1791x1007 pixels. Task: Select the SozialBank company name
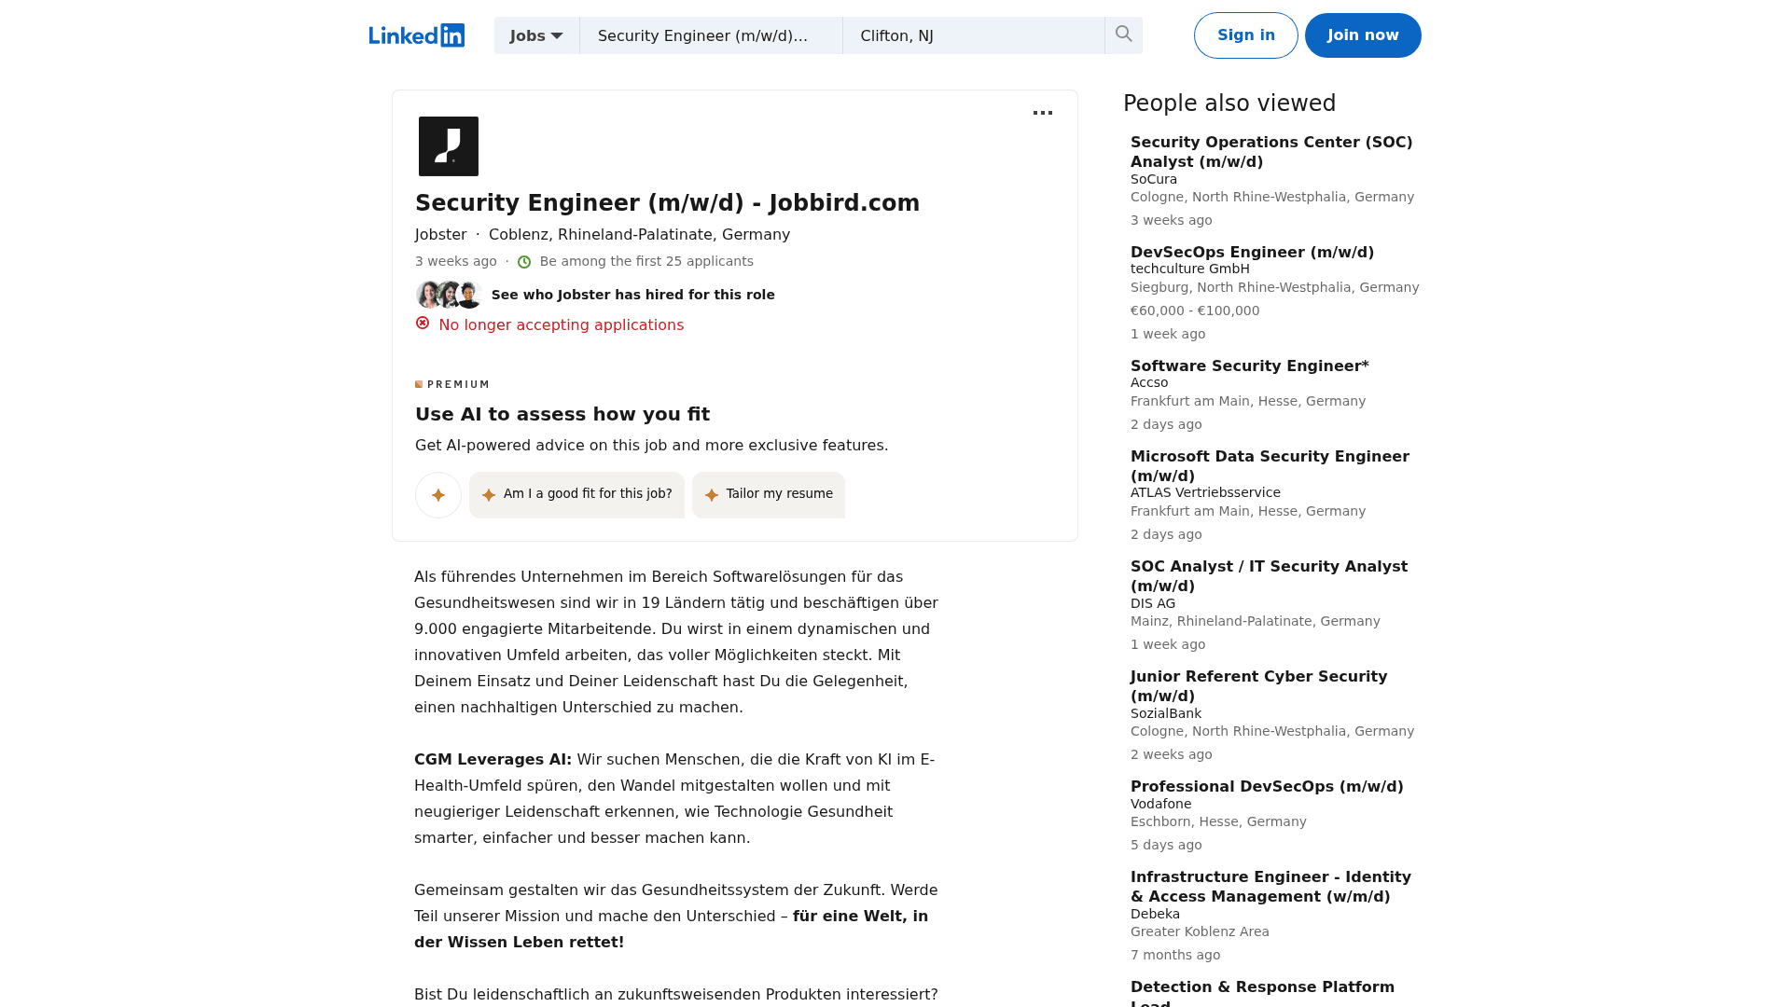click(x=1166, y=713)
